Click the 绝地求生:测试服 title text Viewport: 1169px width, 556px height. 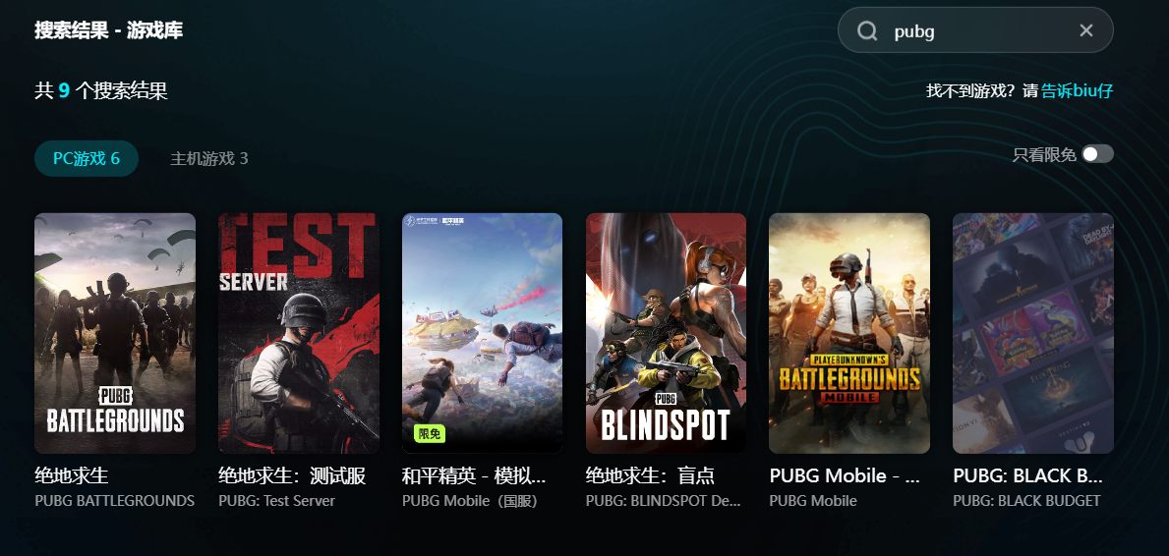[x=292, y=476]
